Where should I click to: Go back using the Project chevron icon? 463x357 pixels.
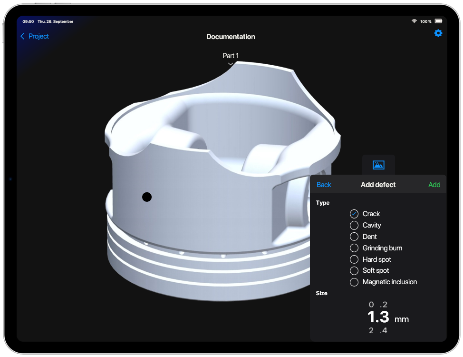(22, 36)
